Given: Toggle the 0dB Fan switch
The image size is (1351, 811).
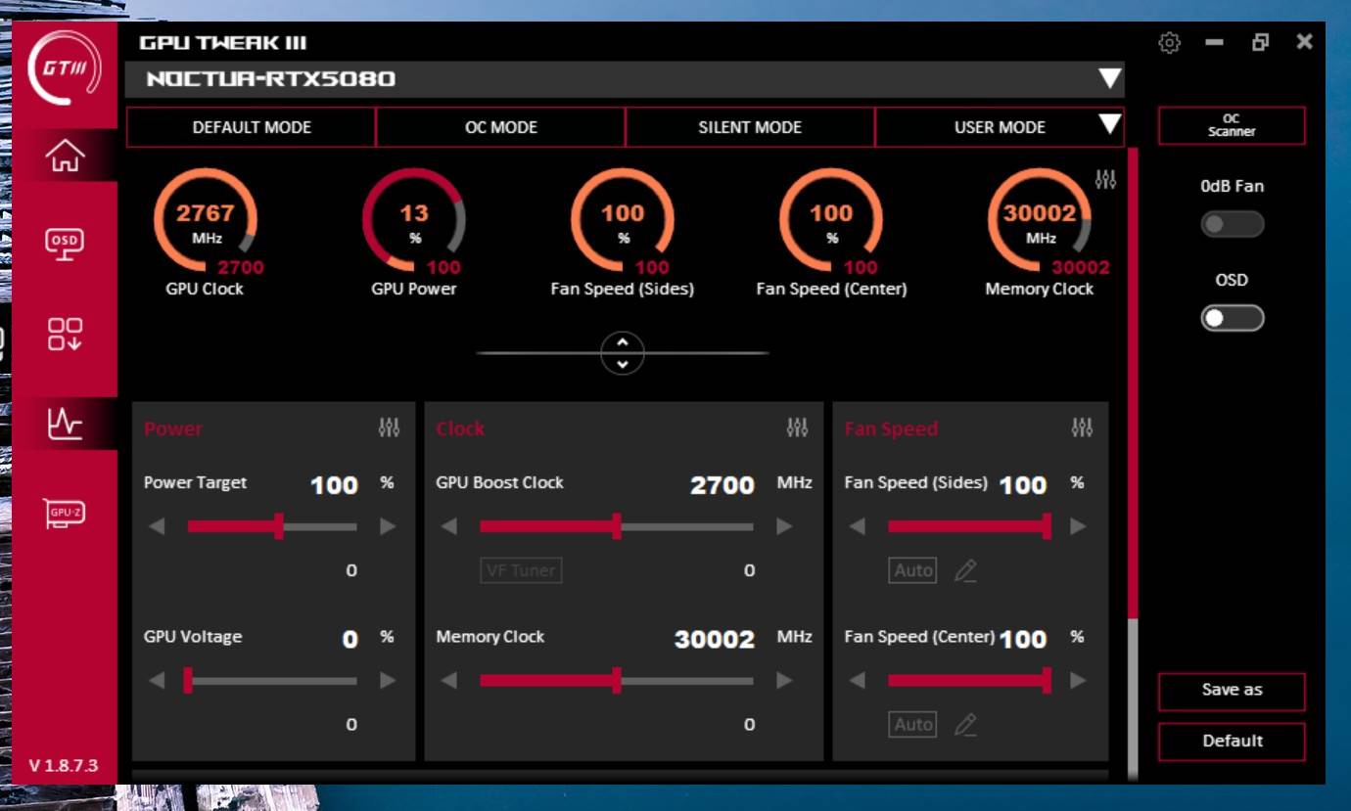Looking at the screenshot, I should [x=1232, y=224].
